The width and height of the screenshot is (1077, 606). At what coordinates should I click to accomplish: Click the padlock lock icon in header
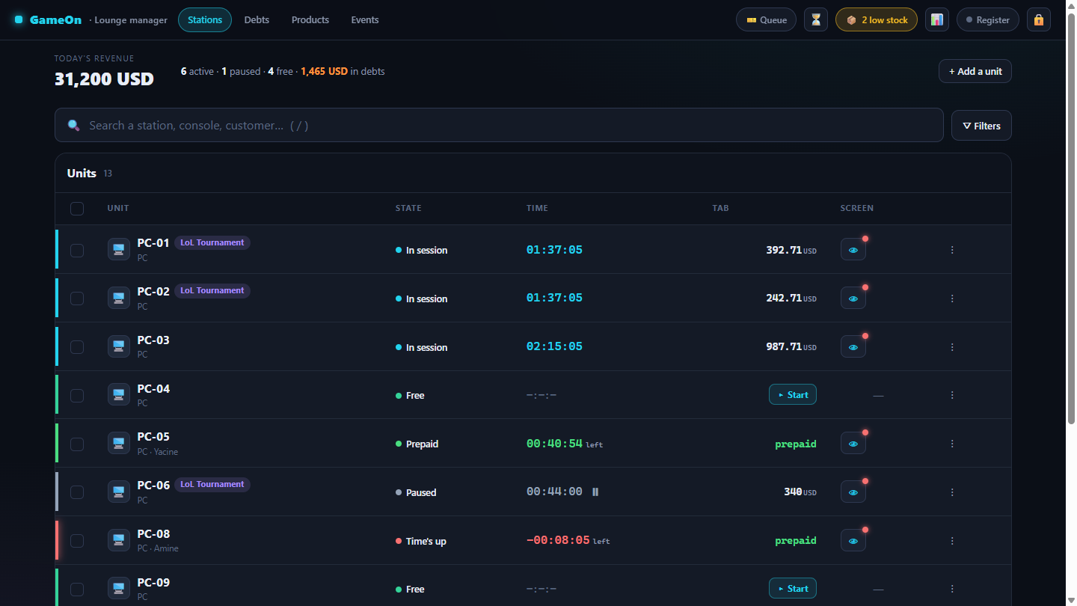coord(1039,19)
